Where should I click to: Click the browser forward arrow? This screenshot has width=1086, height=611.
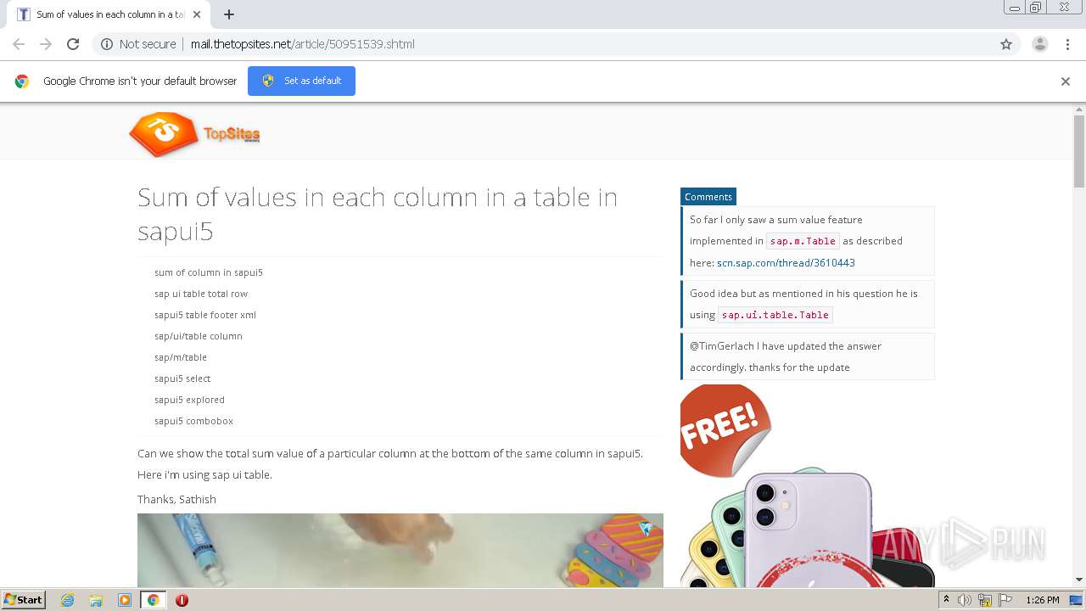tap(46, 44)
